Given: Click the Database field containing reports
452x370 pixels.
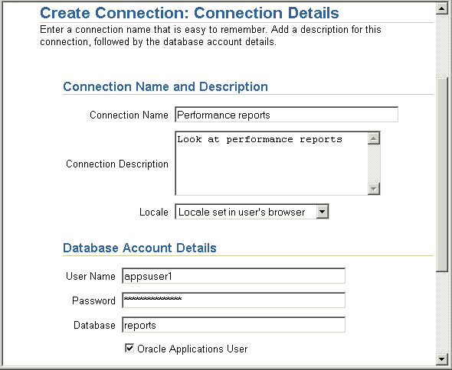Looking at the screenshot, I should pos(234,325).
